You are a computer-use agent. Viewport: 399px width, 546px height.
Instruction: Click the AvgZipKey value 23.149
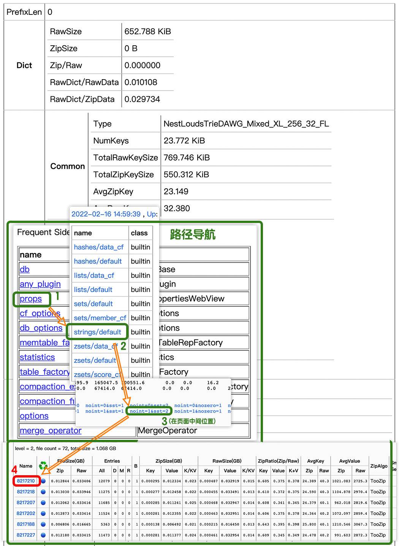[x=176, y=191]
